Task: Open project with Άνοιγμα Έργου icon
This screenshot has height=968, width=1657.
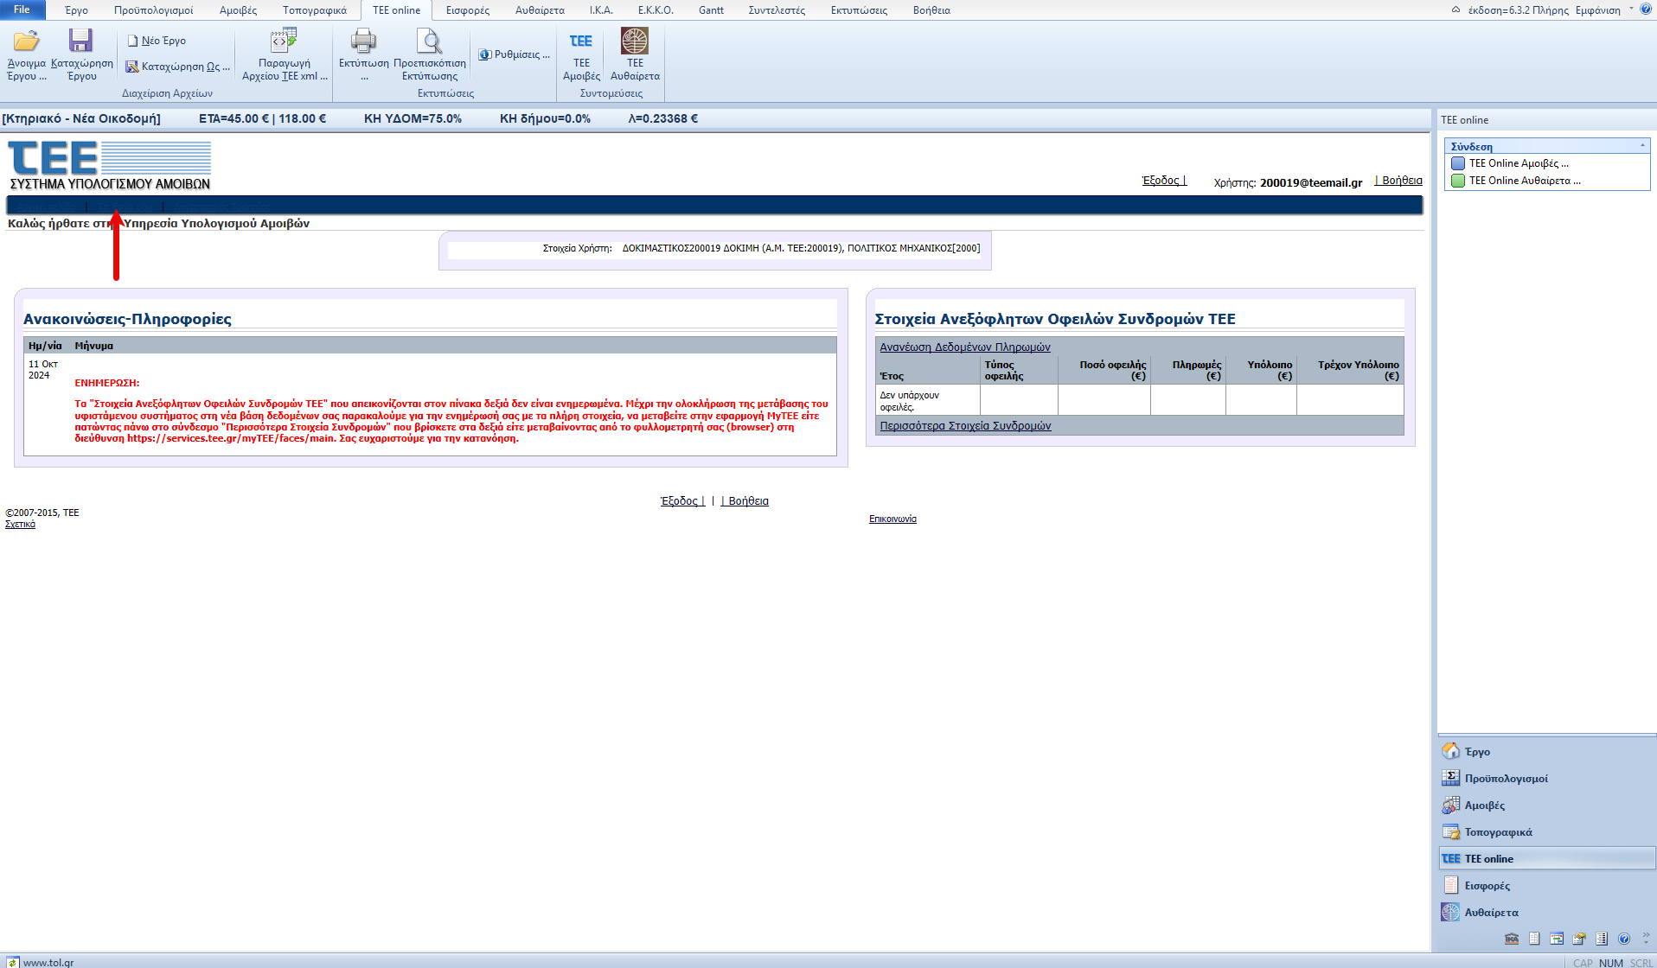Action: tap(26, 41)
